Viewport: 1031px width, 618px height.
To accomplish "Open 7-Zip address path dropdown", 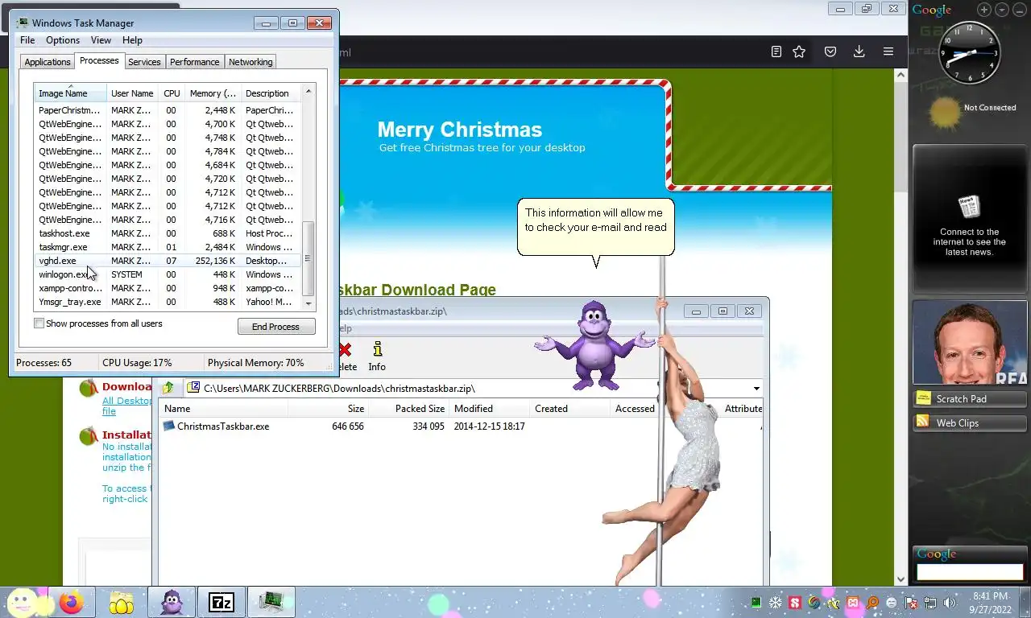I will [756, 389].
